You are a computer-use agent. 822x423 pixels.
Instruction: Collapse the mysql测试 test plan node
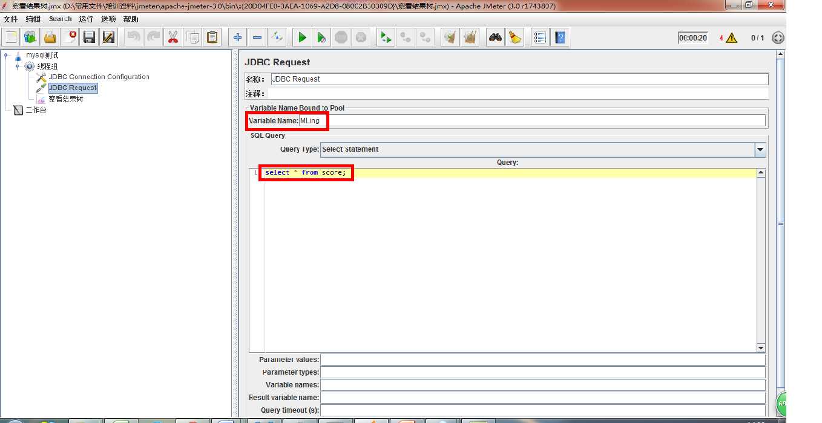tap(7, 56)
